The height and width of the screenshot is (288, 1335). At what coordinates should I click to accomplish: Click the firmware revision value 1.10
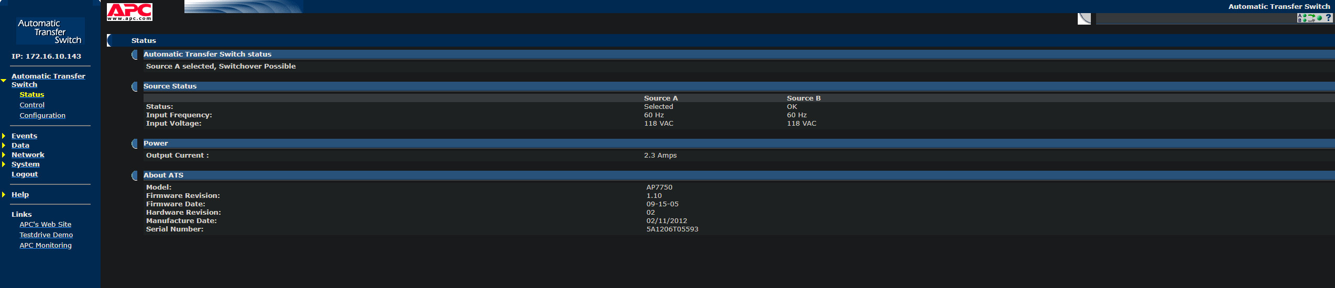coord(654,196)
